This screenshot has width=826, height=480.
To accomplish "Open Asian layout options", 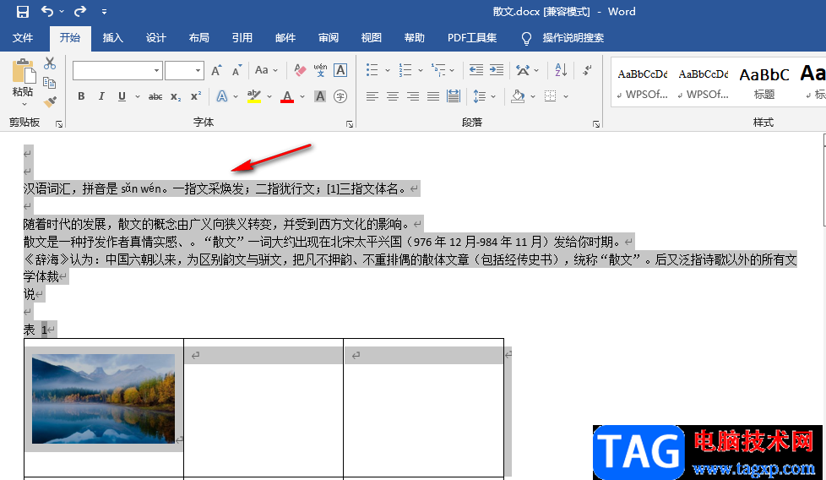I will tap(523, 70).
